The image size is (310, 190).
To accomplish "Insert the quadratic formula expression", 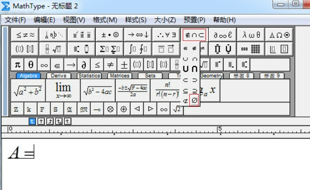I will (x=133, y=91).
